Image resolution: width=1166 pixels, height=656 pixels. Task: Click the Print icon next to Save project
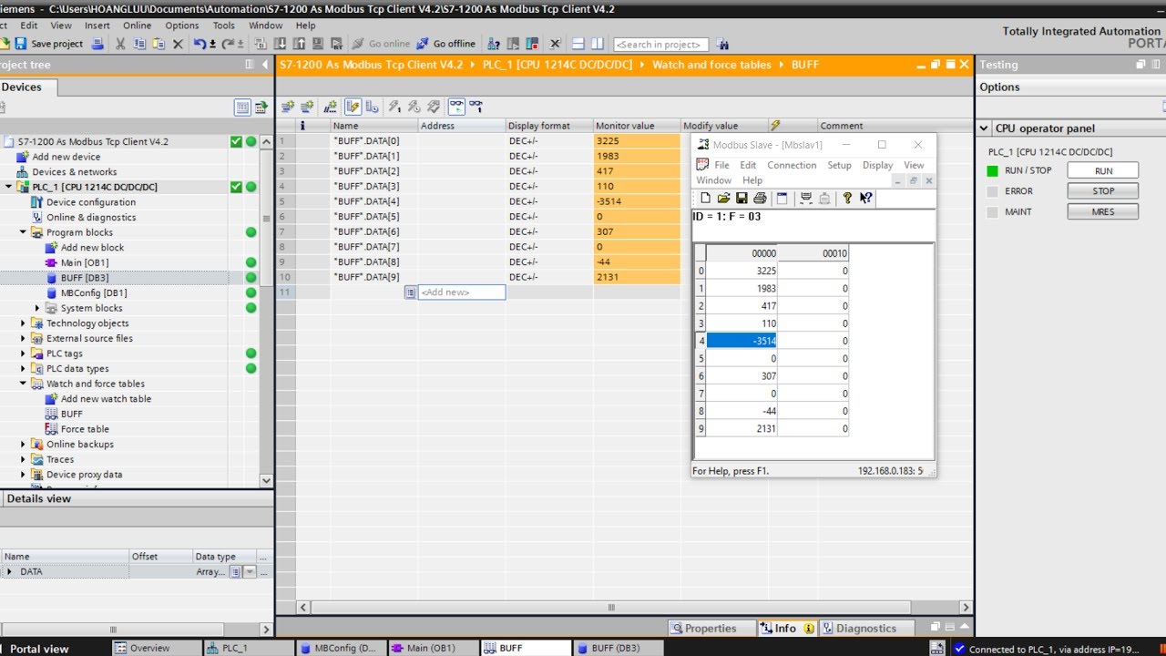coord(98,44)
